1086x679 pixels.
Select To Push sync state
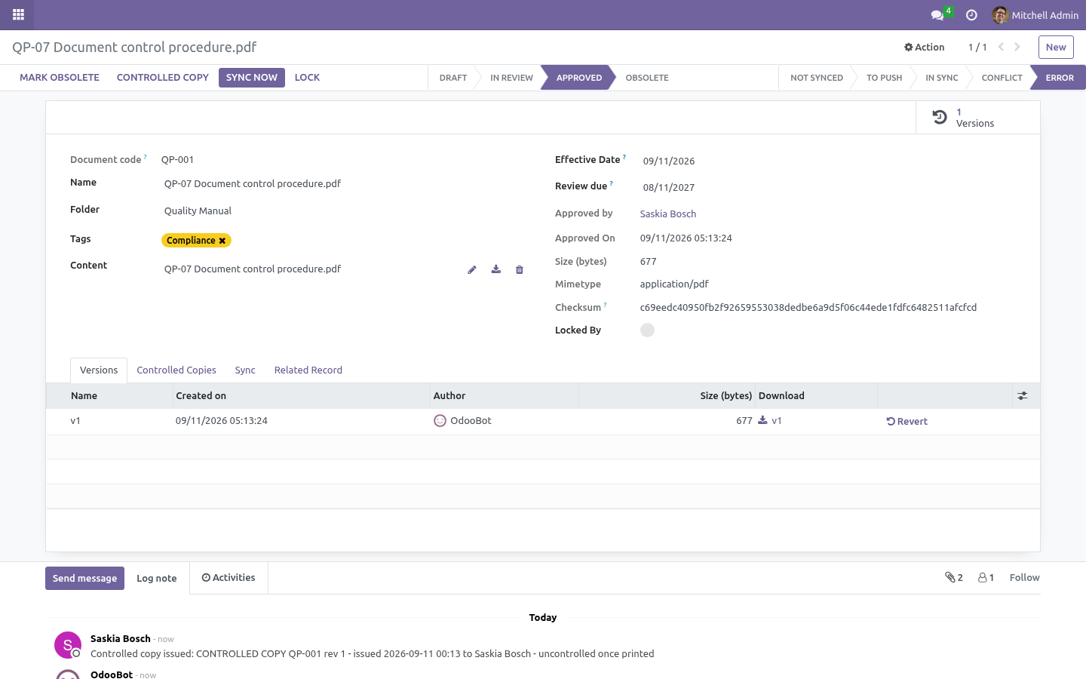tap(884, 78)
